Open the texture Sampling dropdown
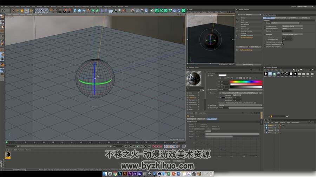The width and height of the screenshot is (316, 177). [237, 95]
